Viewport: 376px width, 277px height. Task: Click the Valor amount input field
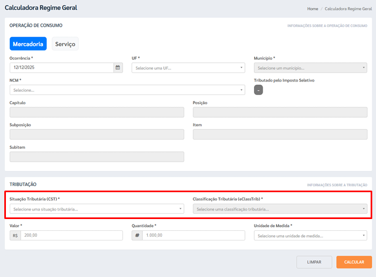(x=71, y=236)
